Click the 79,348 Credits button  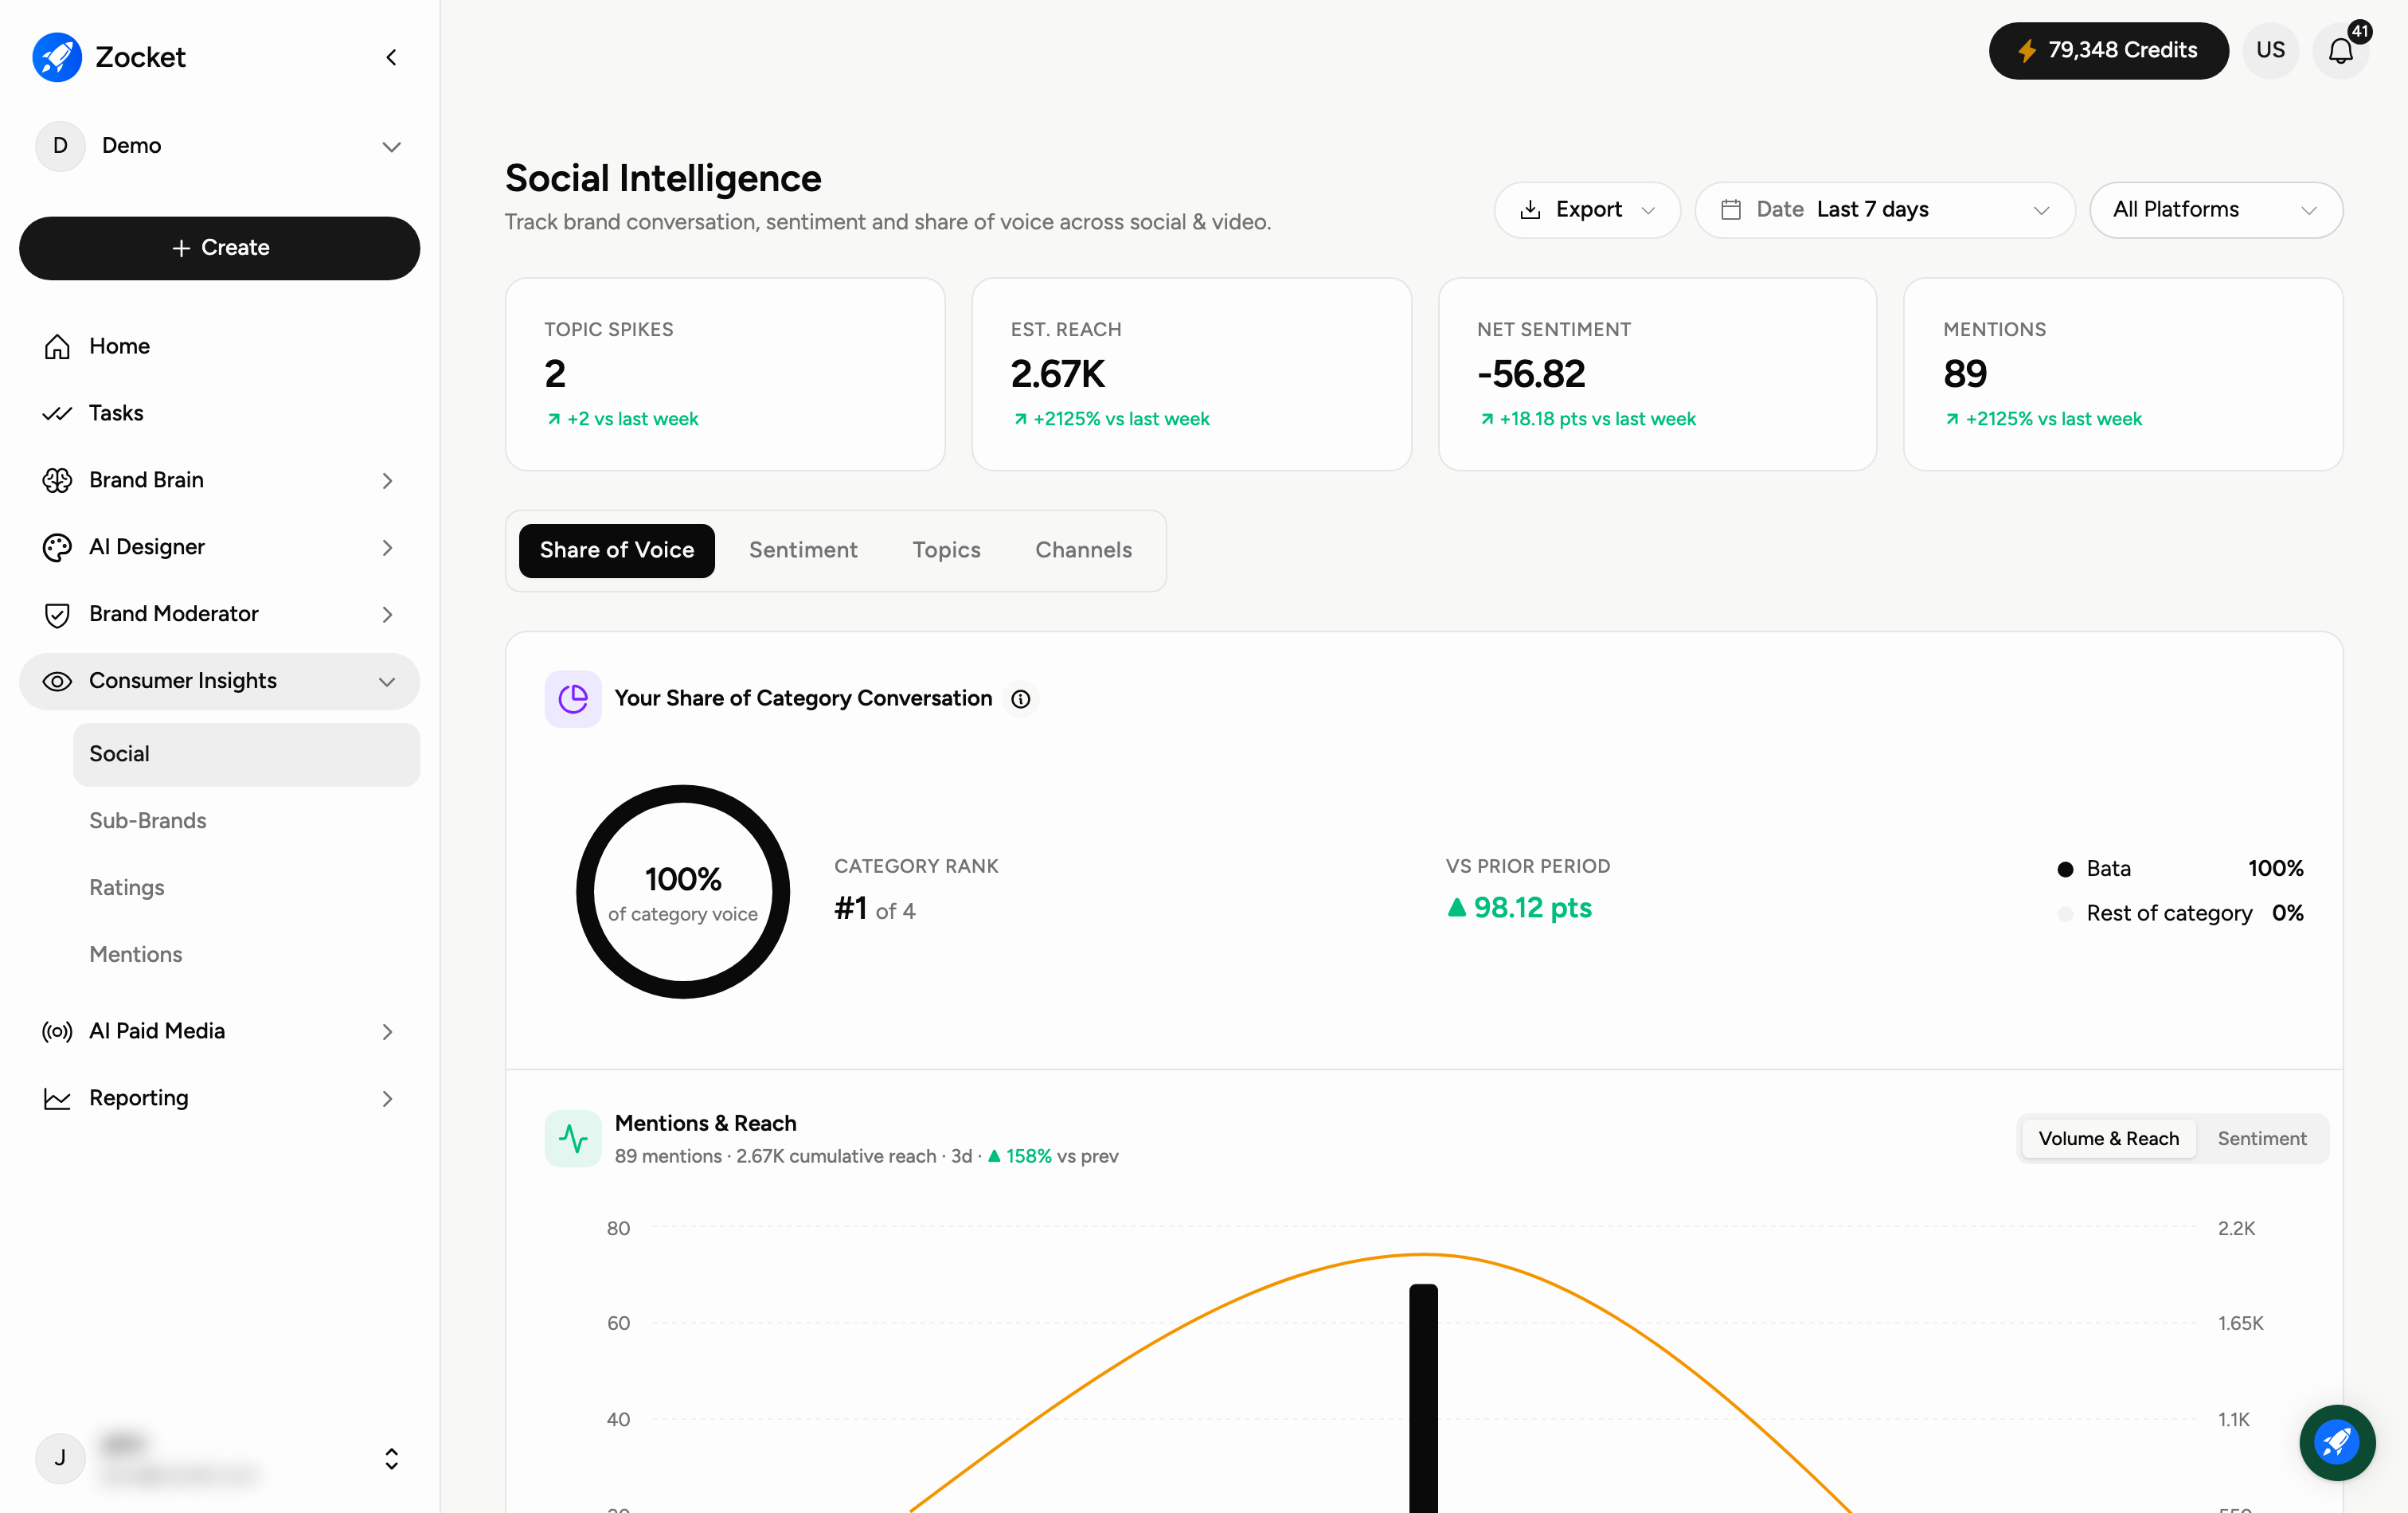(2108, 51)
